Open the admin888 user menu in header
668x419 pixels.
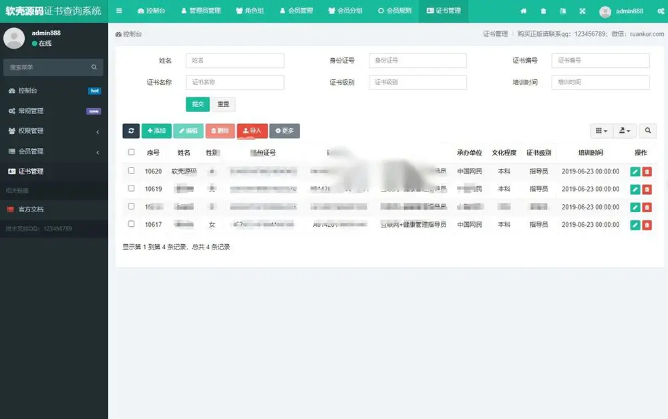(621, 11)
